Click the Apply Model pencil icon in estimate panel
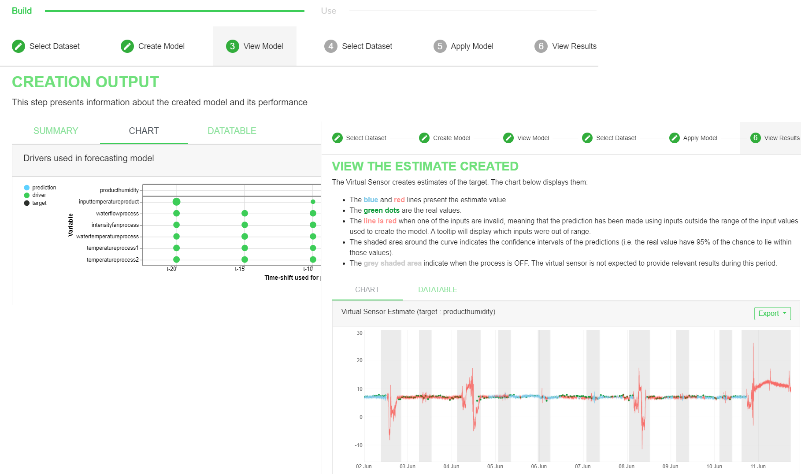801x474 pixels. pyautogui.click(x=675, y=138)
